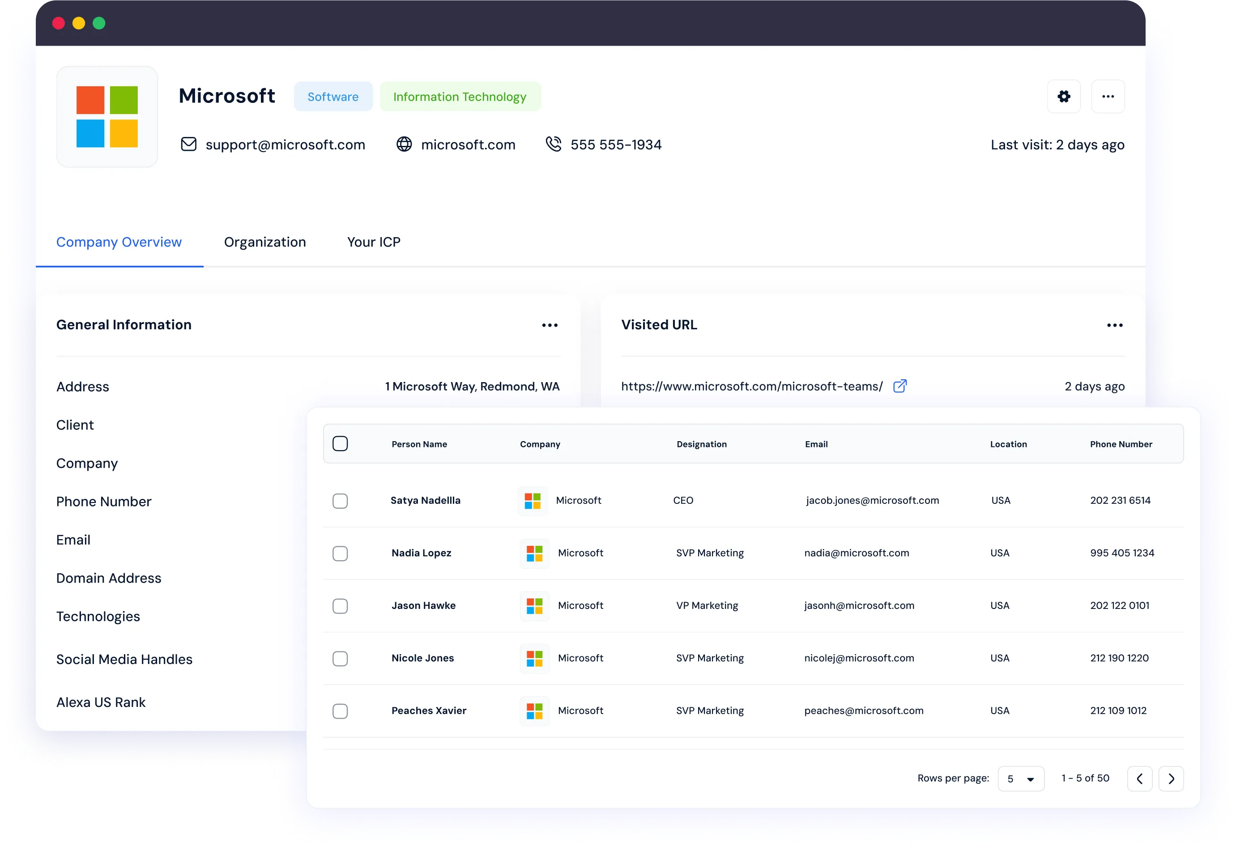Click the header three-dots more button

[x=1108, y=96]
